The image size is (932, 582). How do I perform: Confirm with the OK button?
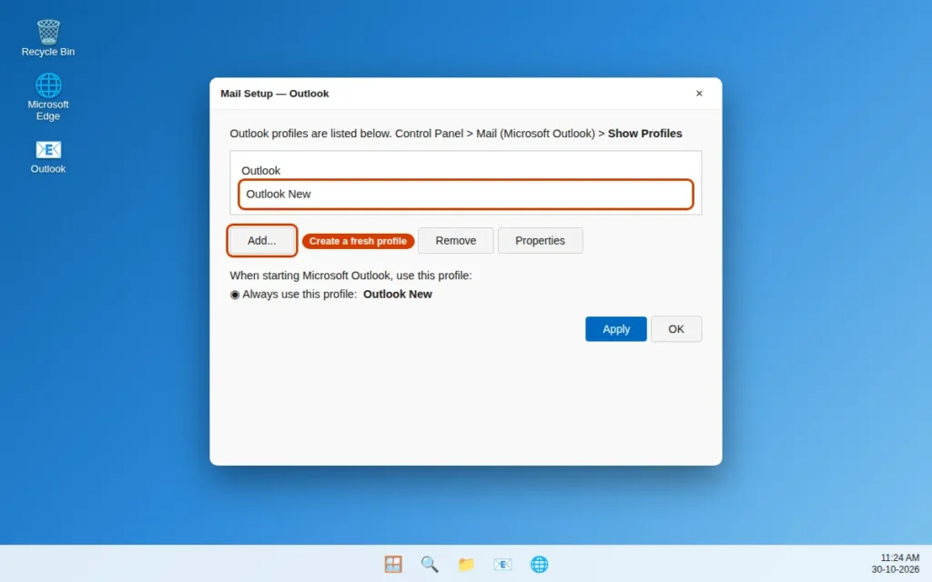[x=676, y=329]
